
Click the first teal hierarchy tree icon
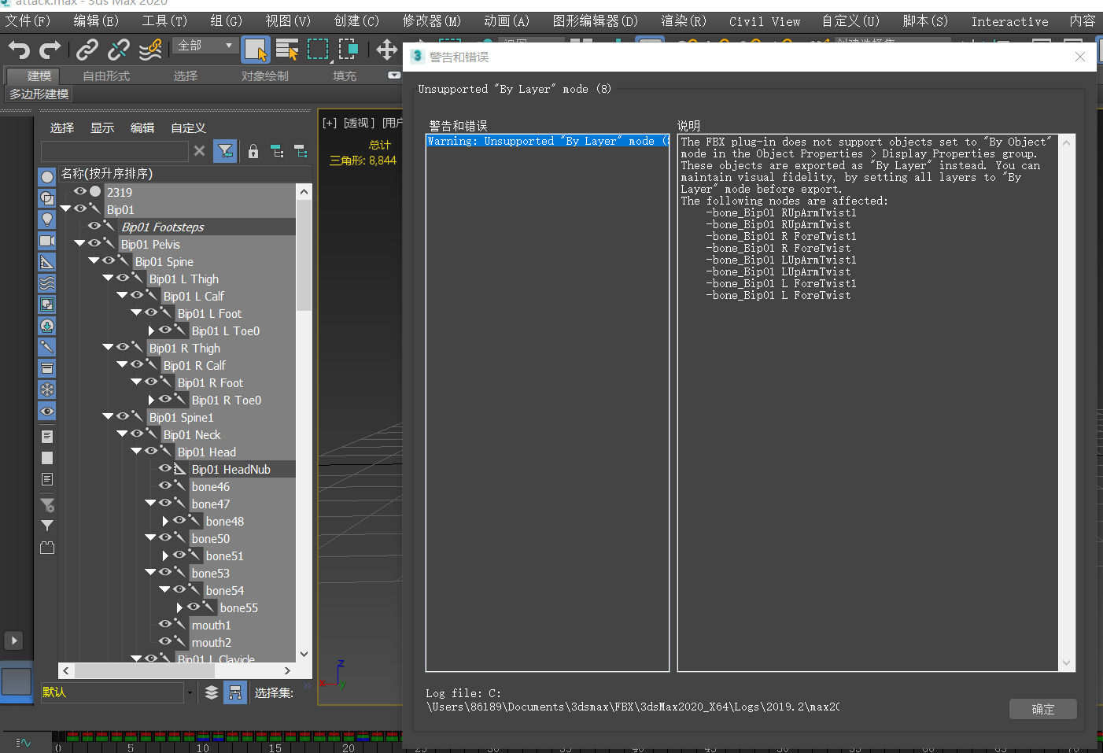[277, 151]
